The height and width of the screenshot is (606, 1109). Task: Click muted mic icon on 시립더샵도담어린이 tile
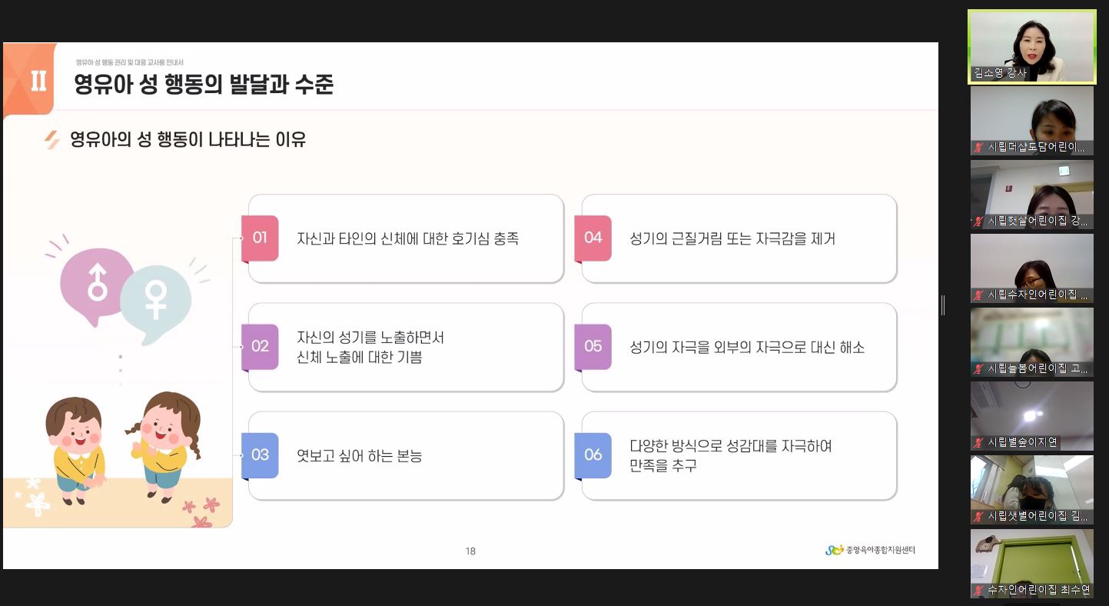(x=978, y=148)
